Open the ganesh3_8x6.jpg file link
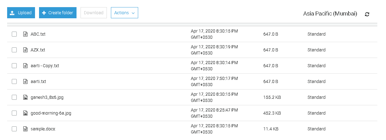The width and height of the screenshot is (386, 140). click(47, 97)
